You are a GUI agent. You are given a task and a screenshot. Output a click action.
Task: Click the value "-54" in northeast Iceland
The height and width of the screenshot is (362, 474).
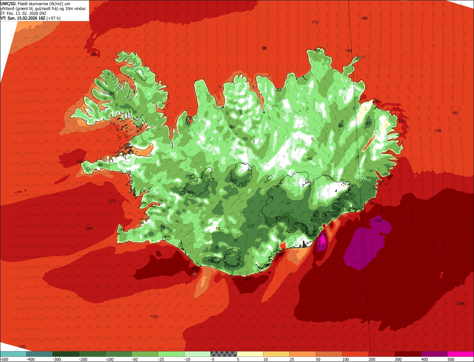tap(341, 126)
